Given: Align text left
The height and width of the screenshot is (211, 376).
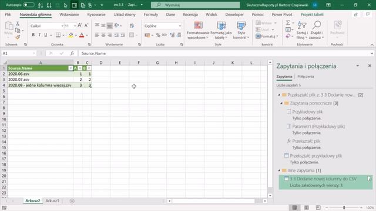Looking at the screenshot, I should tap(97, 35).
